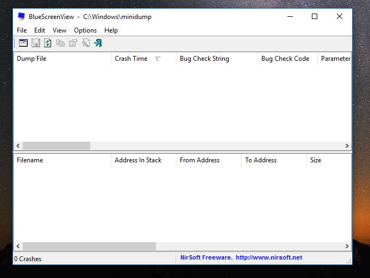
Task: Click the Exit door toolbar icon
Action: [98, 43]
